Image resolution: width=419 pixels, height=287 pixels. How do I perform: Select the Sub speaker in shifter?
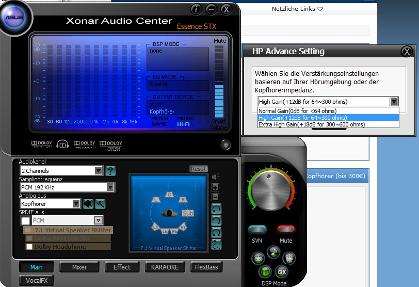point(187,213)
